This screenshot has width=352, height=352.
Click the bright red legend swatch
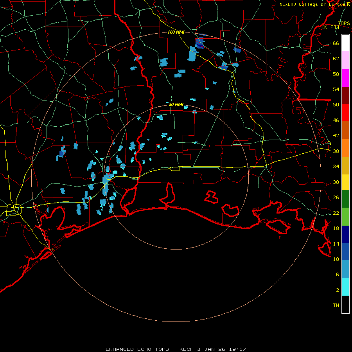pos(345,113)
